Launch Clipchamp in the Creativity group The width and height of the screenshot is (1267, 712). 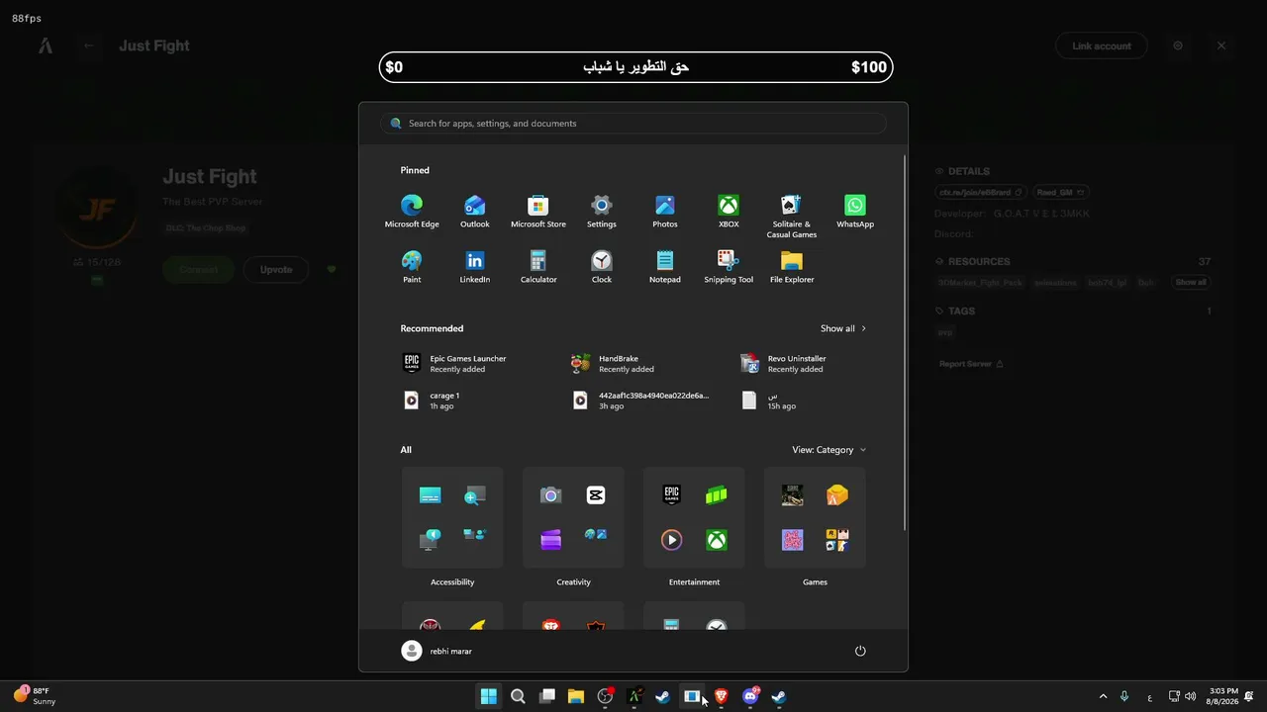551,540
